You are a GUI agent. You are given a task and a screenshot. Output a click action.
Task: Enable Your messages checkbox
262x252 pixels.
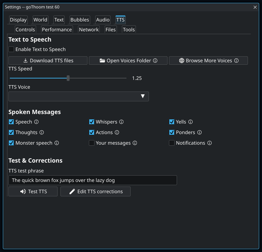[x=92, y=143]
